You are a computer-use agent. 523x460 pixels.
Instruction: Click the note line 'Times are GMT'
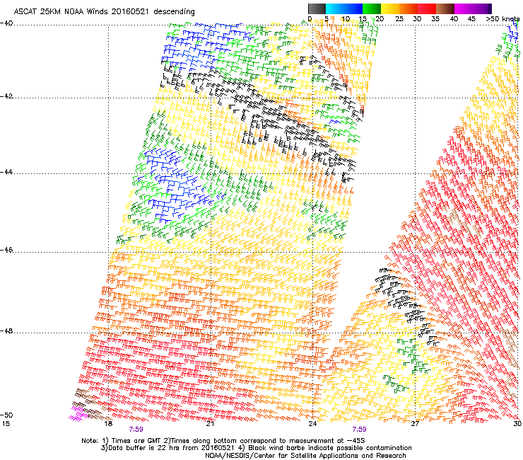click(134, 441)
